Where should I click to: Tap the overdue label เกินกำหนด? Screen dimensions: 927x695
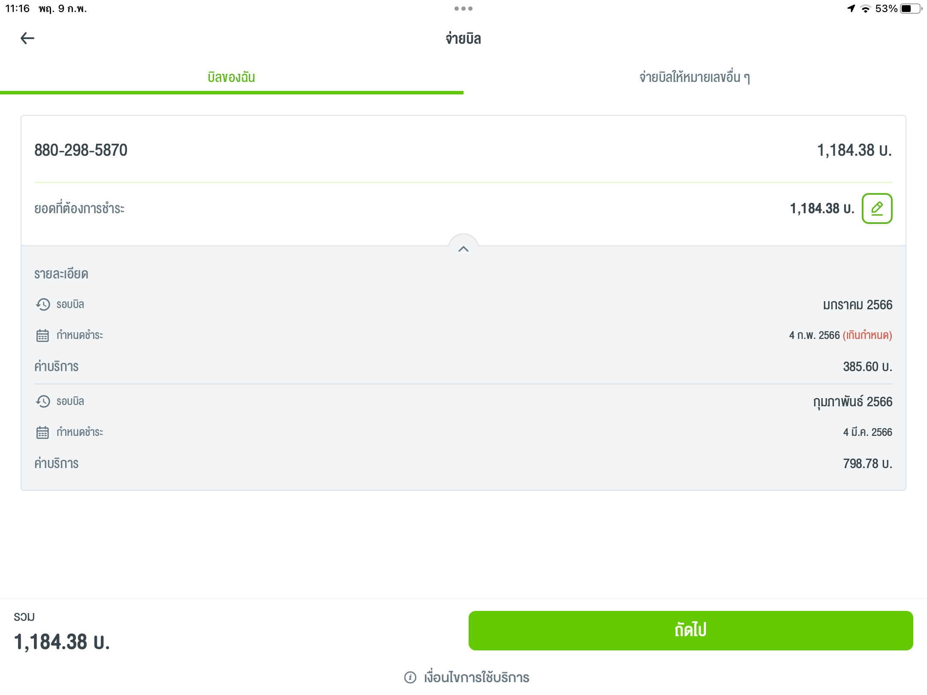[x=867, y=335]
